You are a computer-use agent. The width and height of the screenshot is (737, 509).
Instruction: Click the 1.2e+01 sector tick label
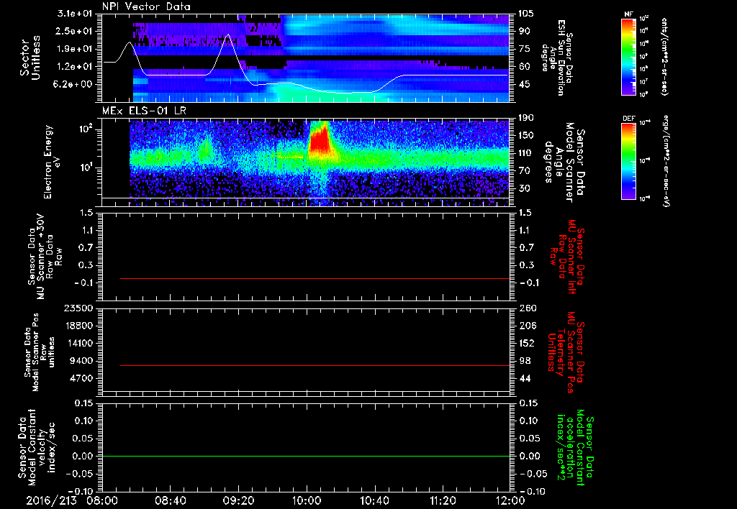point(75,67)
